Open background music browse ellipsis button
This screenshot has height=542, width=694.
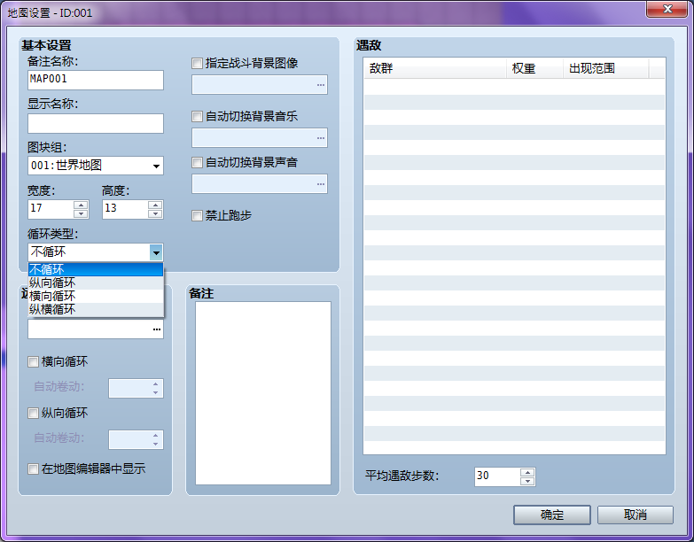coord(321,138)
